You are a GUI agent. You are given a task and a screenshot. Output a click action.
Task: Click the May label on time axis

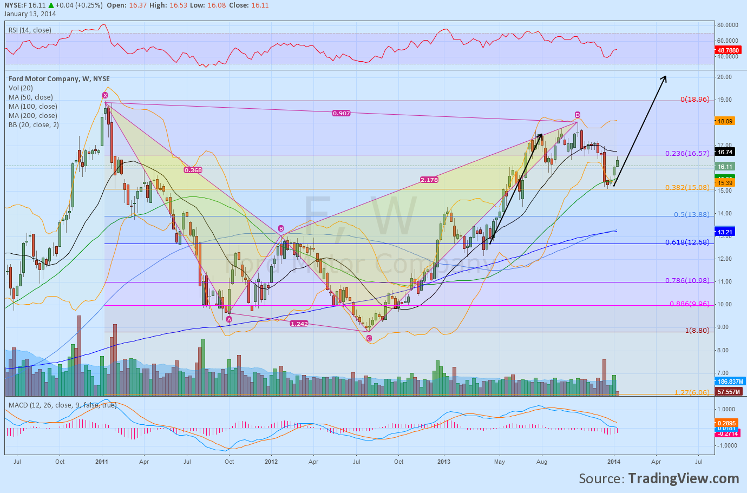pos(499,462)
